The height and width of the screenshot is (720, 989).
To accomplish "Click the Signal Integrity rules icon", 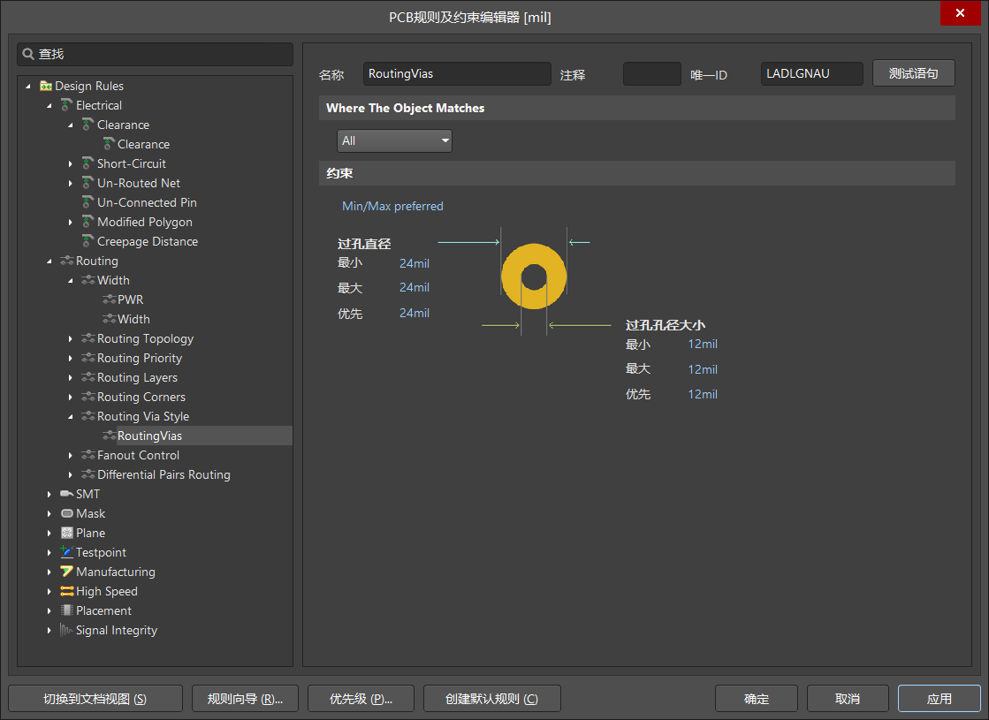I will click(x=65, y=630).
